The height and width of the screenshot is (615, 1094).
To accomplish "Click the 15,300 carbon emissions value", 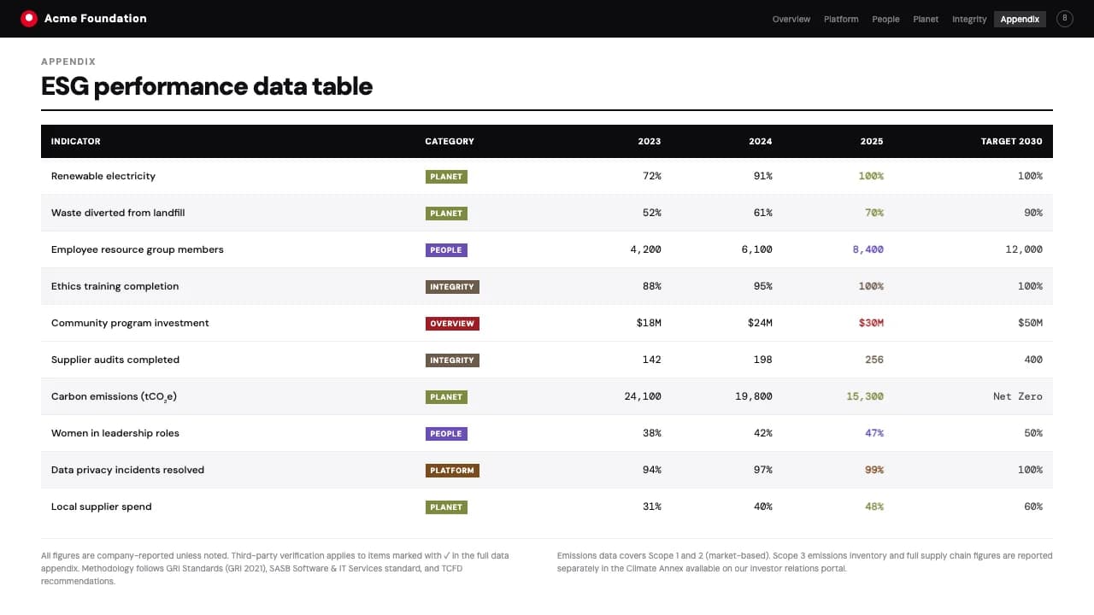I will point(864,396).
